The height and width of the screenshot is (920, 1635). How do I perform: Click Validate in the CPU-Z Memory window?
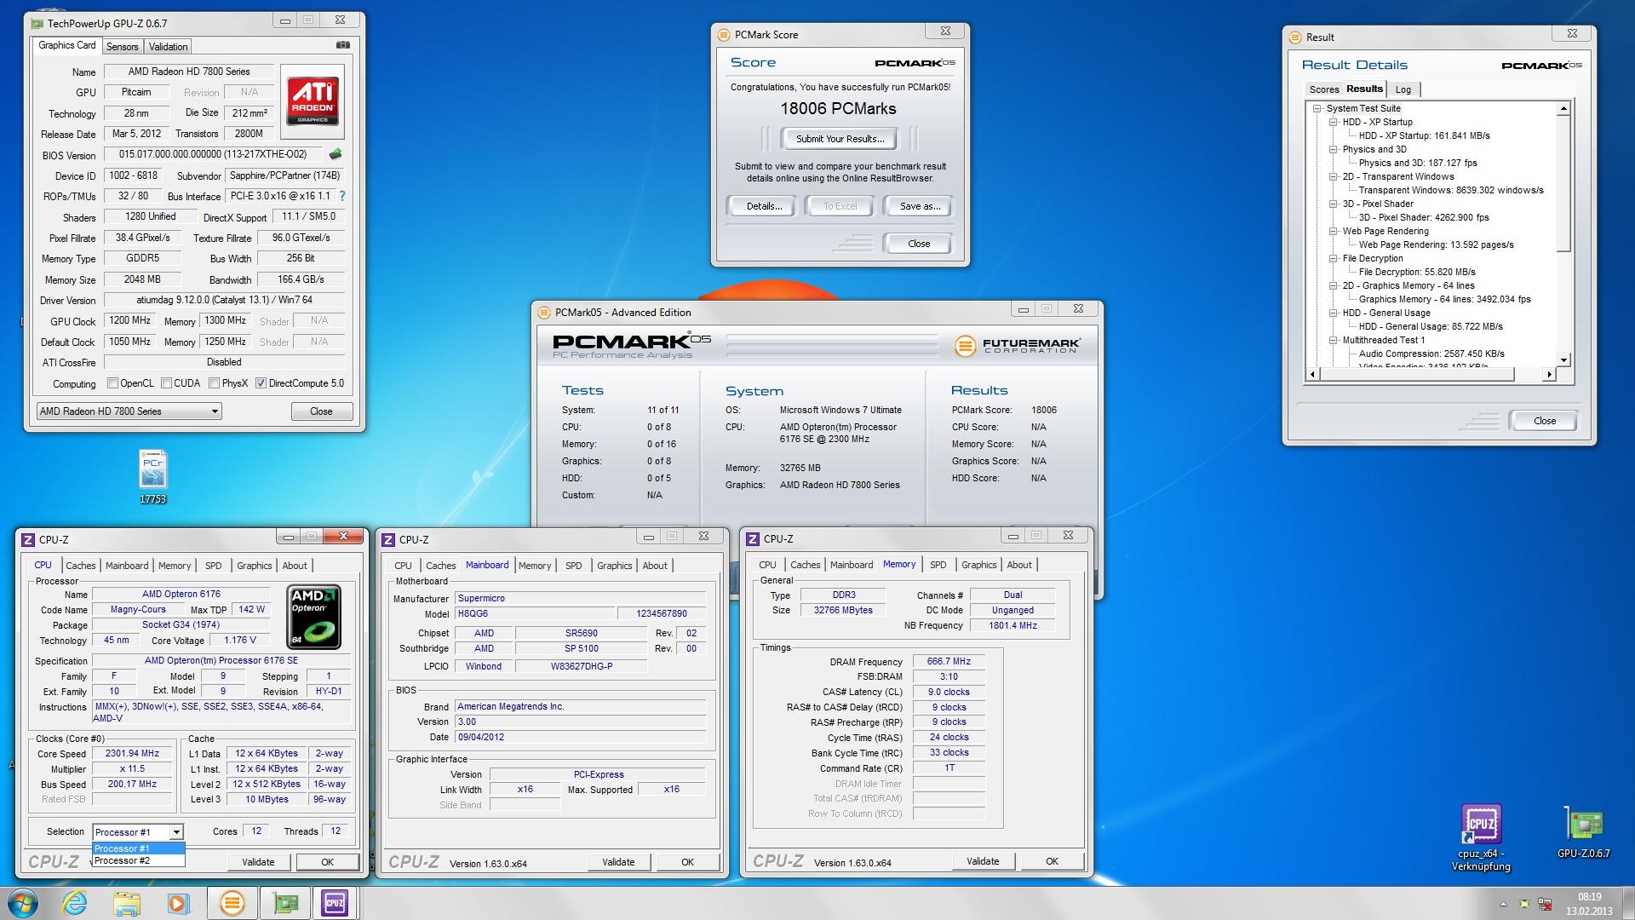983,861
